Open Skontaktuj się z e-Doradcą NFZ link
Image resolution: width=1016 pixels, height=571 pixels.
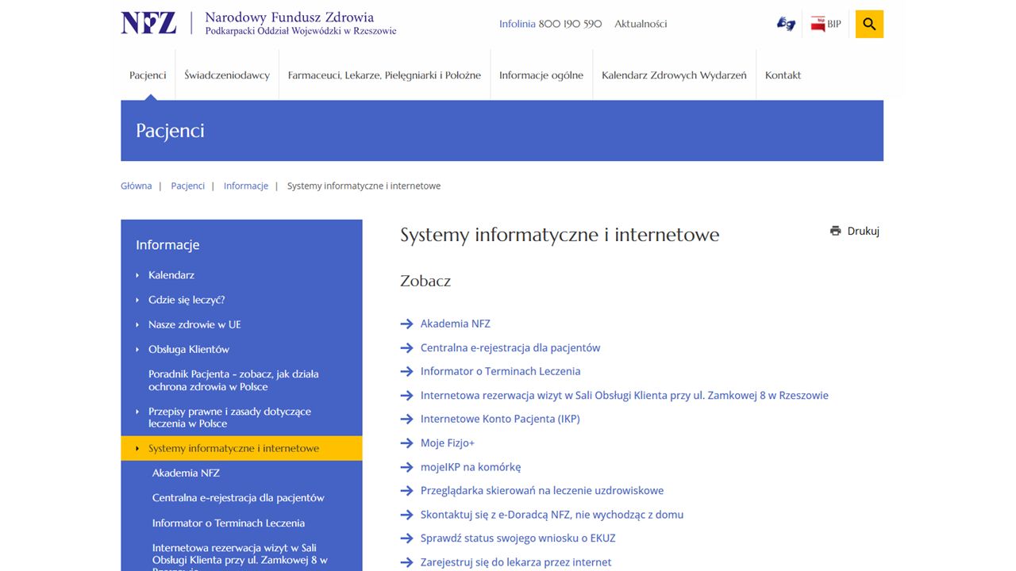(x=552, y=514)
